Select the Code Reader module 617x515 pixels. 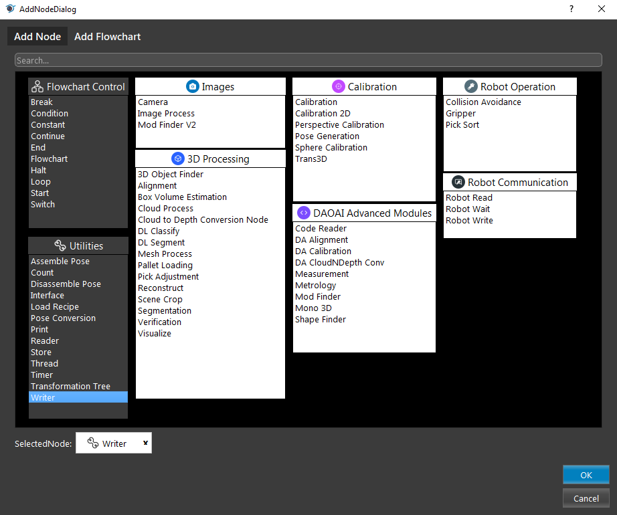[321, 229]
